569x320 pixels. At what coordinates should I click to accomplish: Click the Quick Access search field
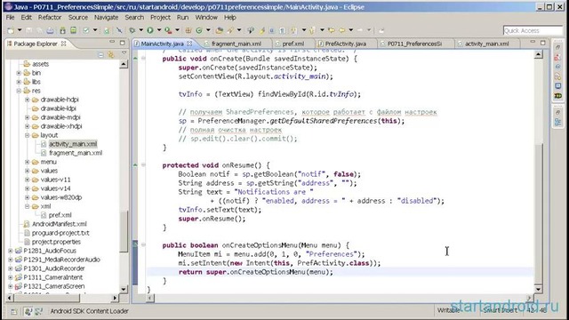tap(533, 30)
